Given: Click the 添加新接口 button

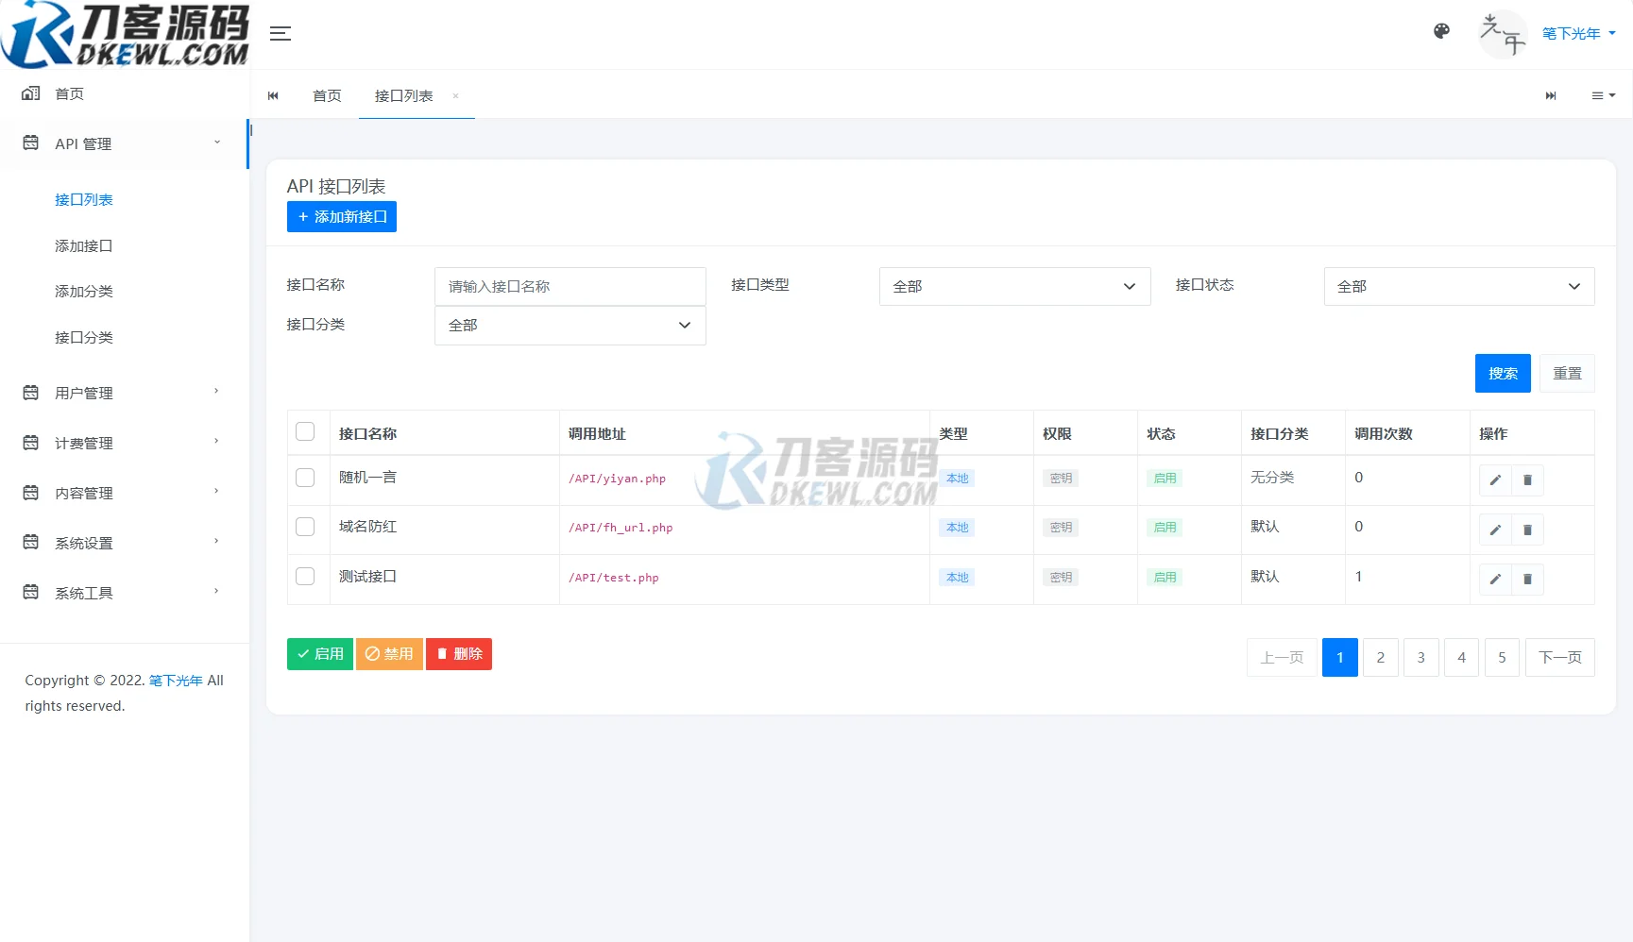Looking at the screenshot, I should 341,216.
